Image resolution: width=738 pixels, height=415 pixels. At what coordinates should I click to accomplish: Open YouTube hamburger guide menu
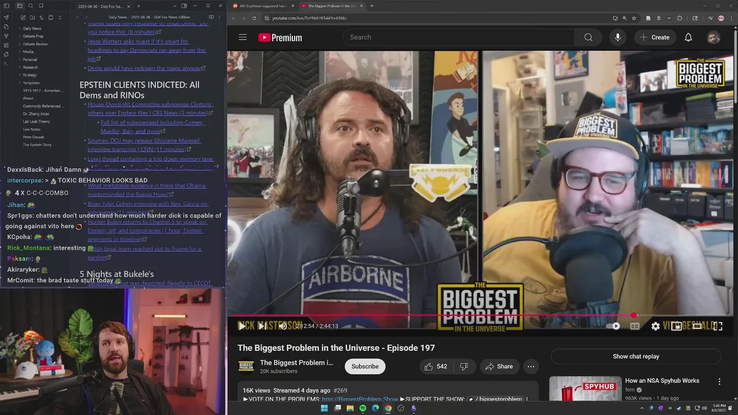point(243,37)
